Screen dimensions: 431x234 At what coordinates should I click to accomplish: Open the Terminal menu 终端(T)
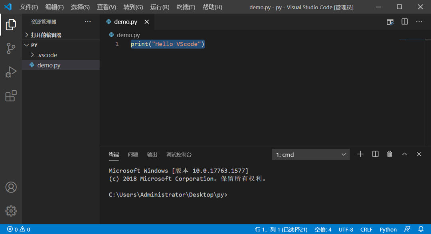click(186, 7)
